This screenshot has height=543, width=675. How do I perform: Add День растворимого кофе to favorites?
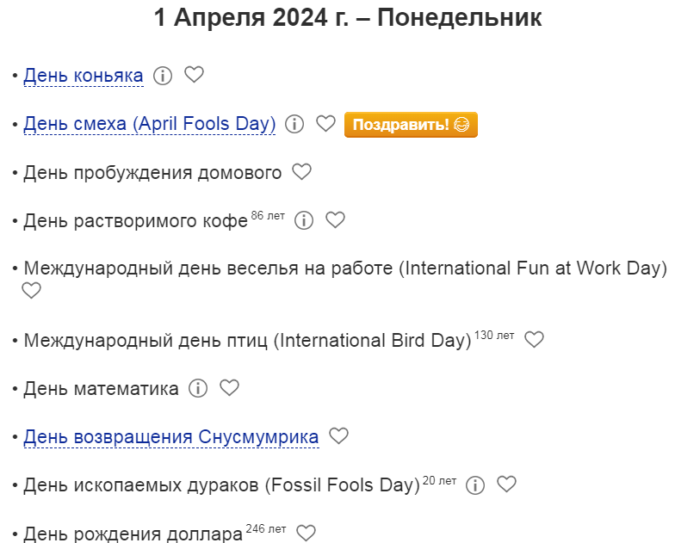click(336, 220)
